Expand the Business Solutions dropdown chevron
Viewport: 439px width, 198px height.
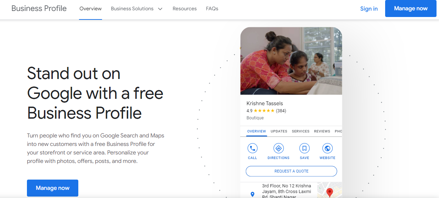[160, 9]
